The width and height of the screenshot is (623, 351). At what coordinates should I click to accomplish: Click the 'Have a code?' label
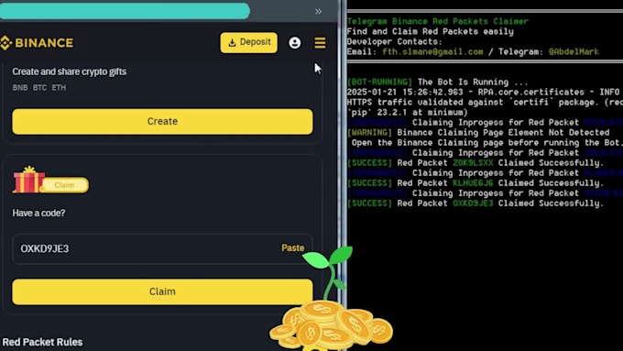[x=38, y=213]
